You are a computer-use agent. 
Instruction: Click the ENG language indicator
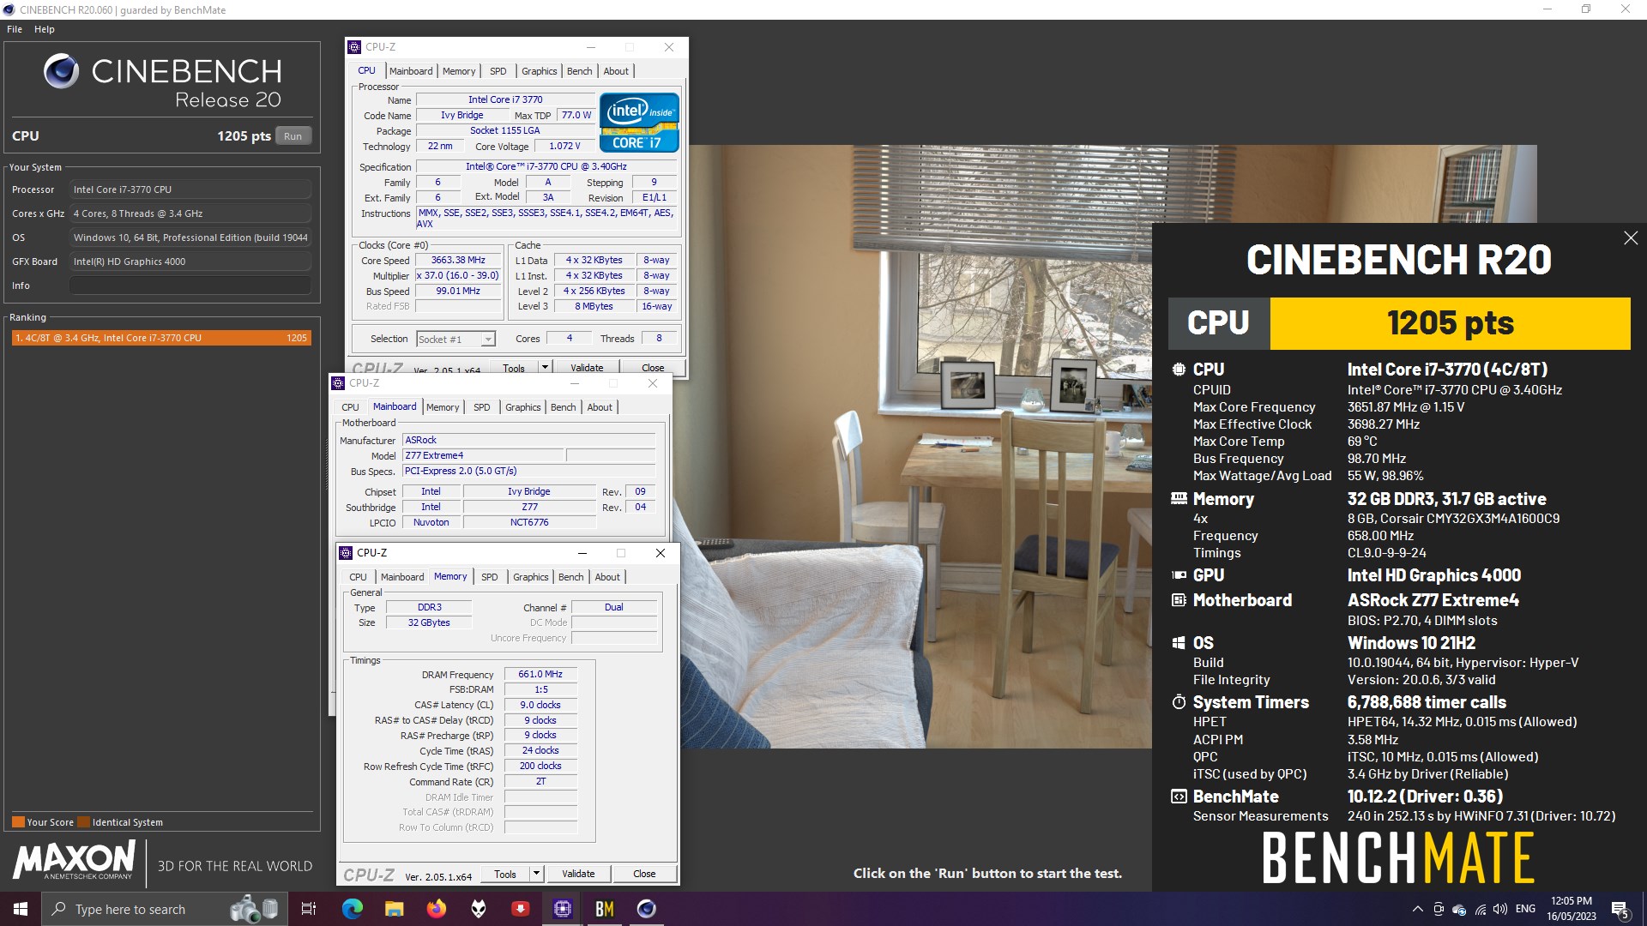click(1525, 910)
